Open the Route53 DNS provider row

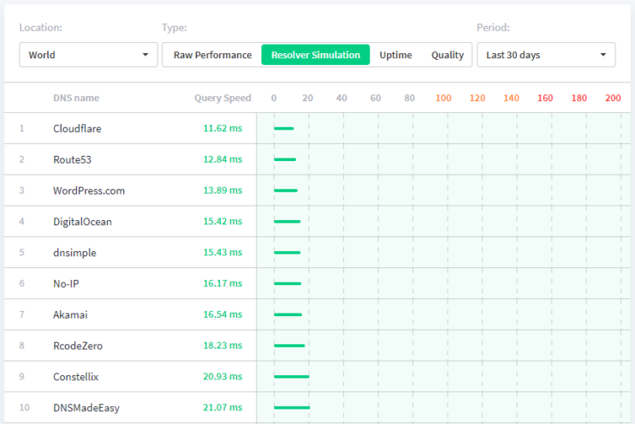pos(317,159)
